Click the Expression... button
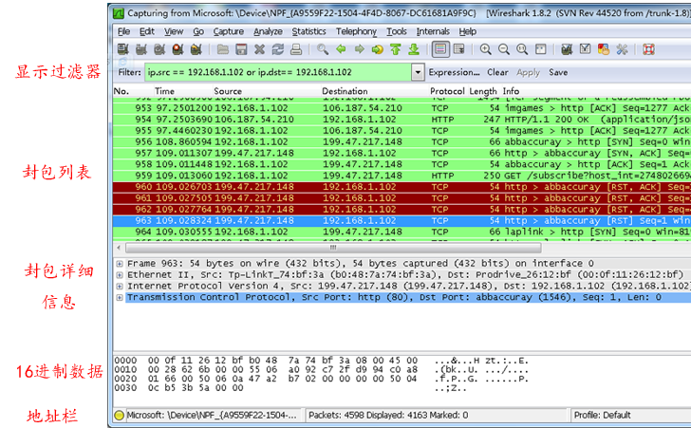Viewport: 691px width, 428px height. pos(454,72)
